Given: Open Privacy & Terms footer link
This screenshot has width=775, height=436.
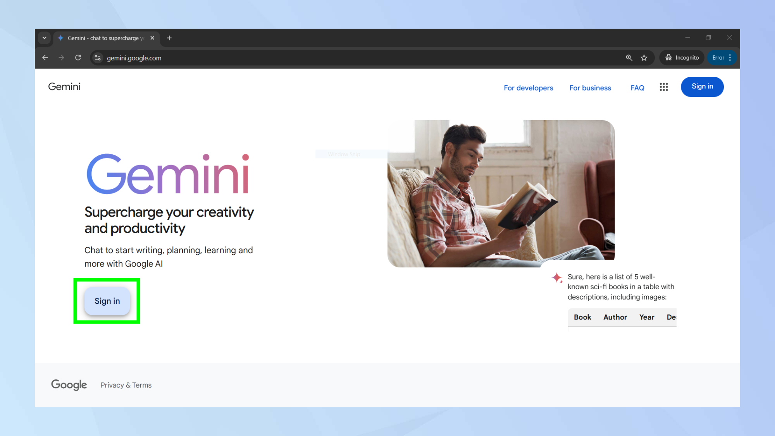Looking at the screenshot, I should (126, 385).
